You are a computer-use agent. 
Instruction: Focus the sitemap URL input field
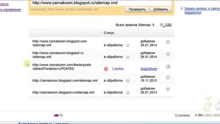click(x=101, y=3)
